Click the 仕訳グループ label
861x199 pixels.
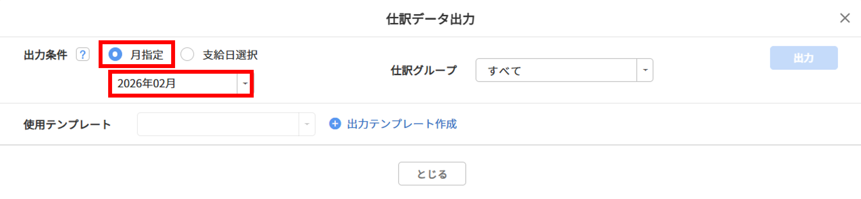424,70
